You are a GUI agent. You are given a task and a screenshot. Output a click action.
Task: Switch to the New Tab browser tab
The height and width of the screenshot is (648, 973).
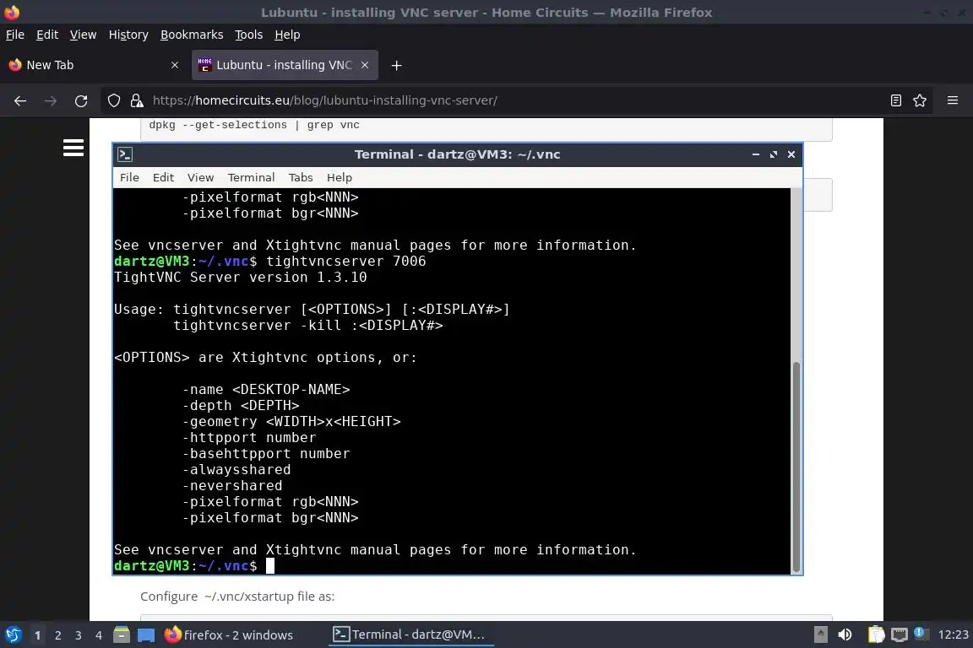[x=93, y=65]
